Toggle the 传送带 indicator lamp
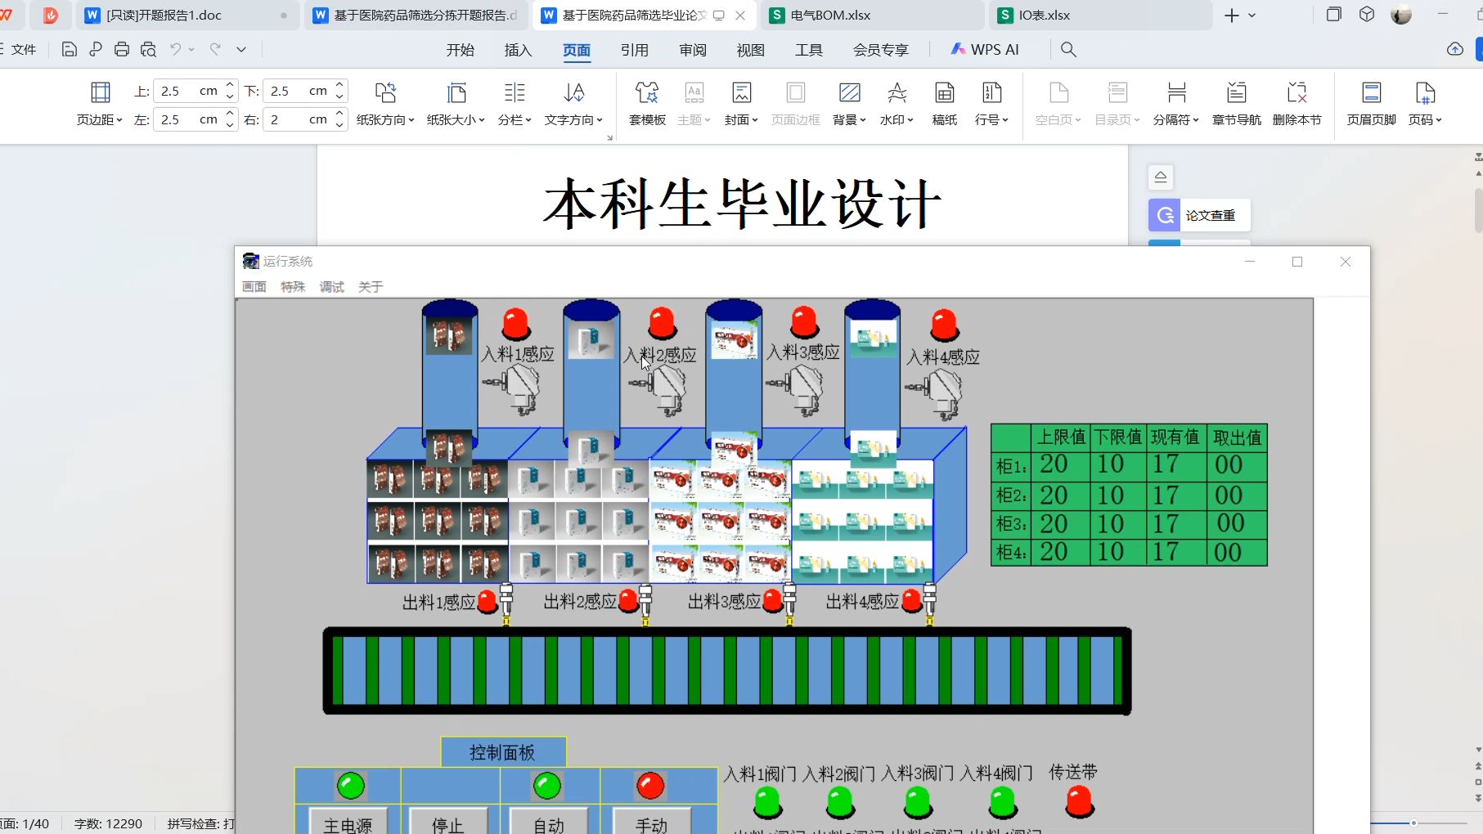This screenshot has width=1483, height=834. point(1079,802)
